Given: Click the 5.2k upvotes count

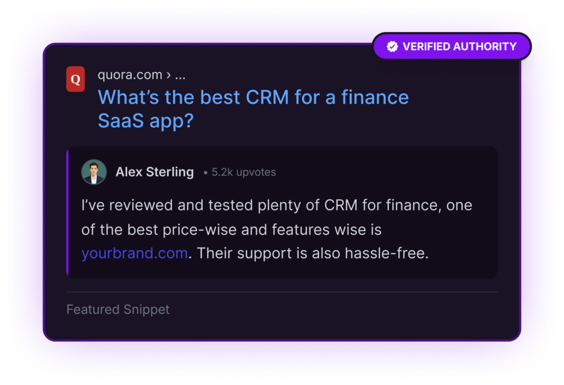Looking at the screenshot, I should (x=243, y=172).
